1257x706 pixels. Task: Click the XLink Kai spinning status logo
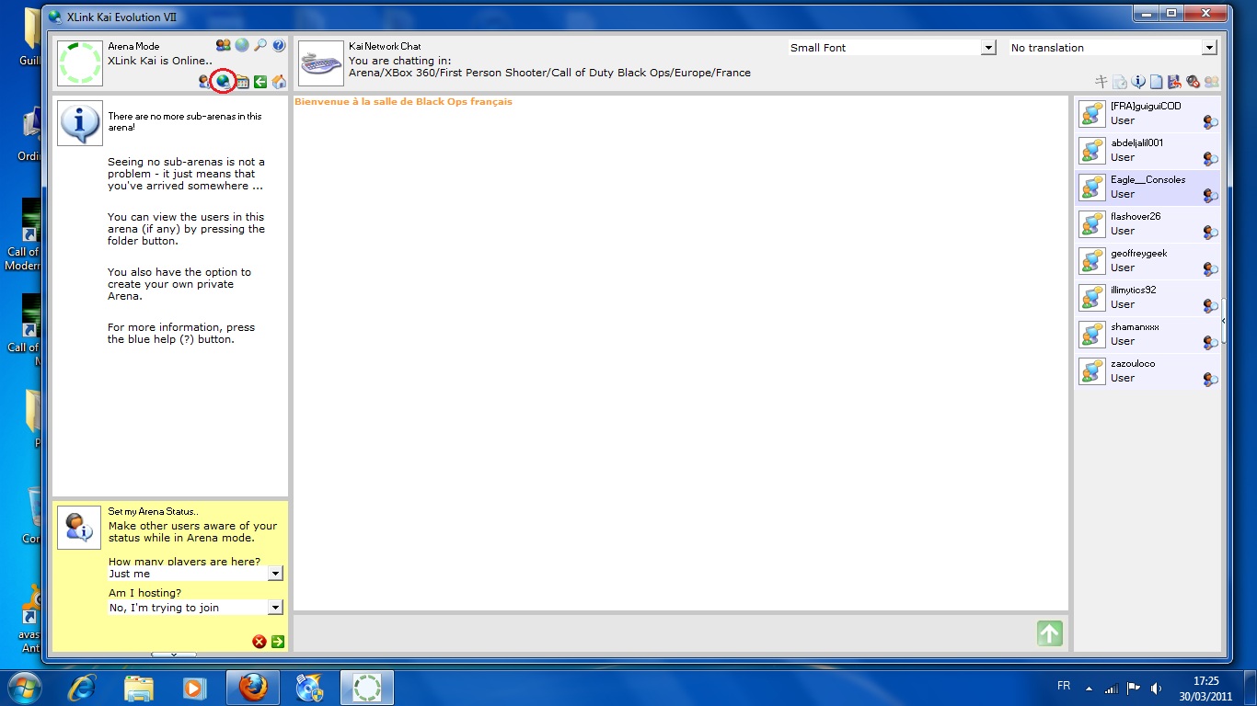pos(80,63)
